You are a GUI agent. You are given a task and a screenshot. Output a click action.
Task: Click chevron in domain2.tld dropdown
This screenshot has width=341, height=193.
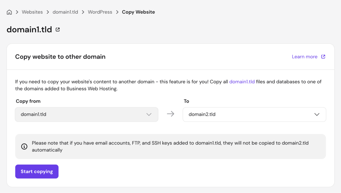(x=317, y=114)
